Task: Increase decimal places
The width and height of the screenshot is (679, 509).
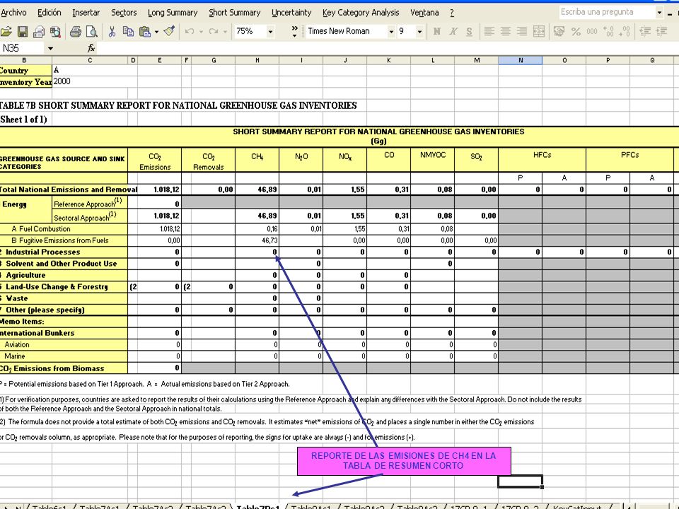Action: pos(608,31)
